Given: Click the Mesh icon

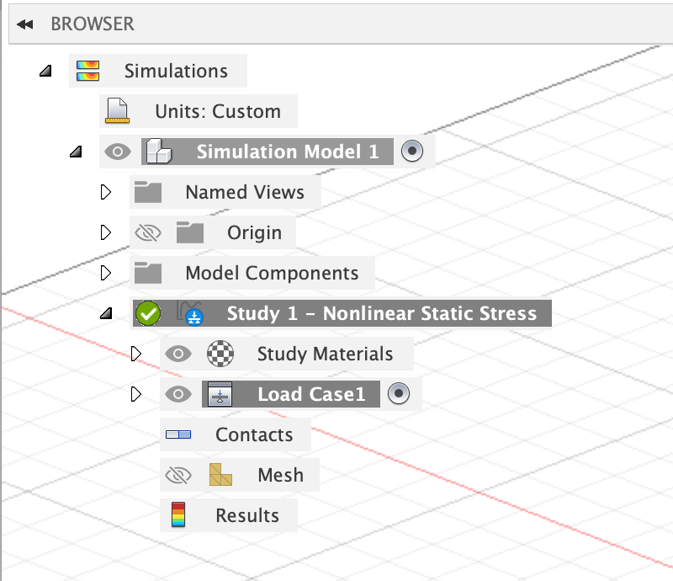Looking at the screenshot, I should [x=219, y=474].
